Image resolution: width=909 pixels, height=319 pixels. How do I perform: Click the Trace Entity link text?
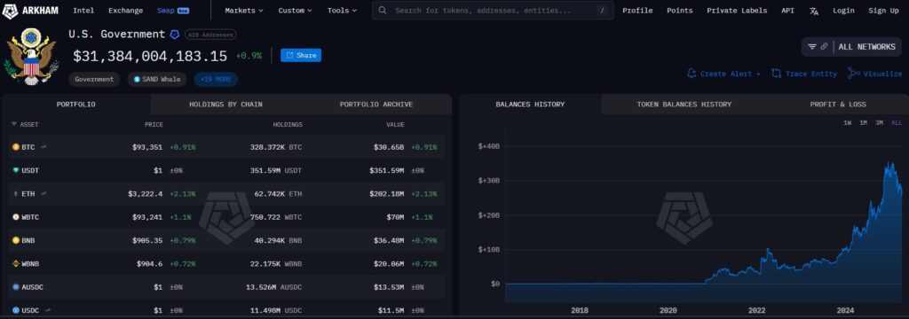[811, 74]
